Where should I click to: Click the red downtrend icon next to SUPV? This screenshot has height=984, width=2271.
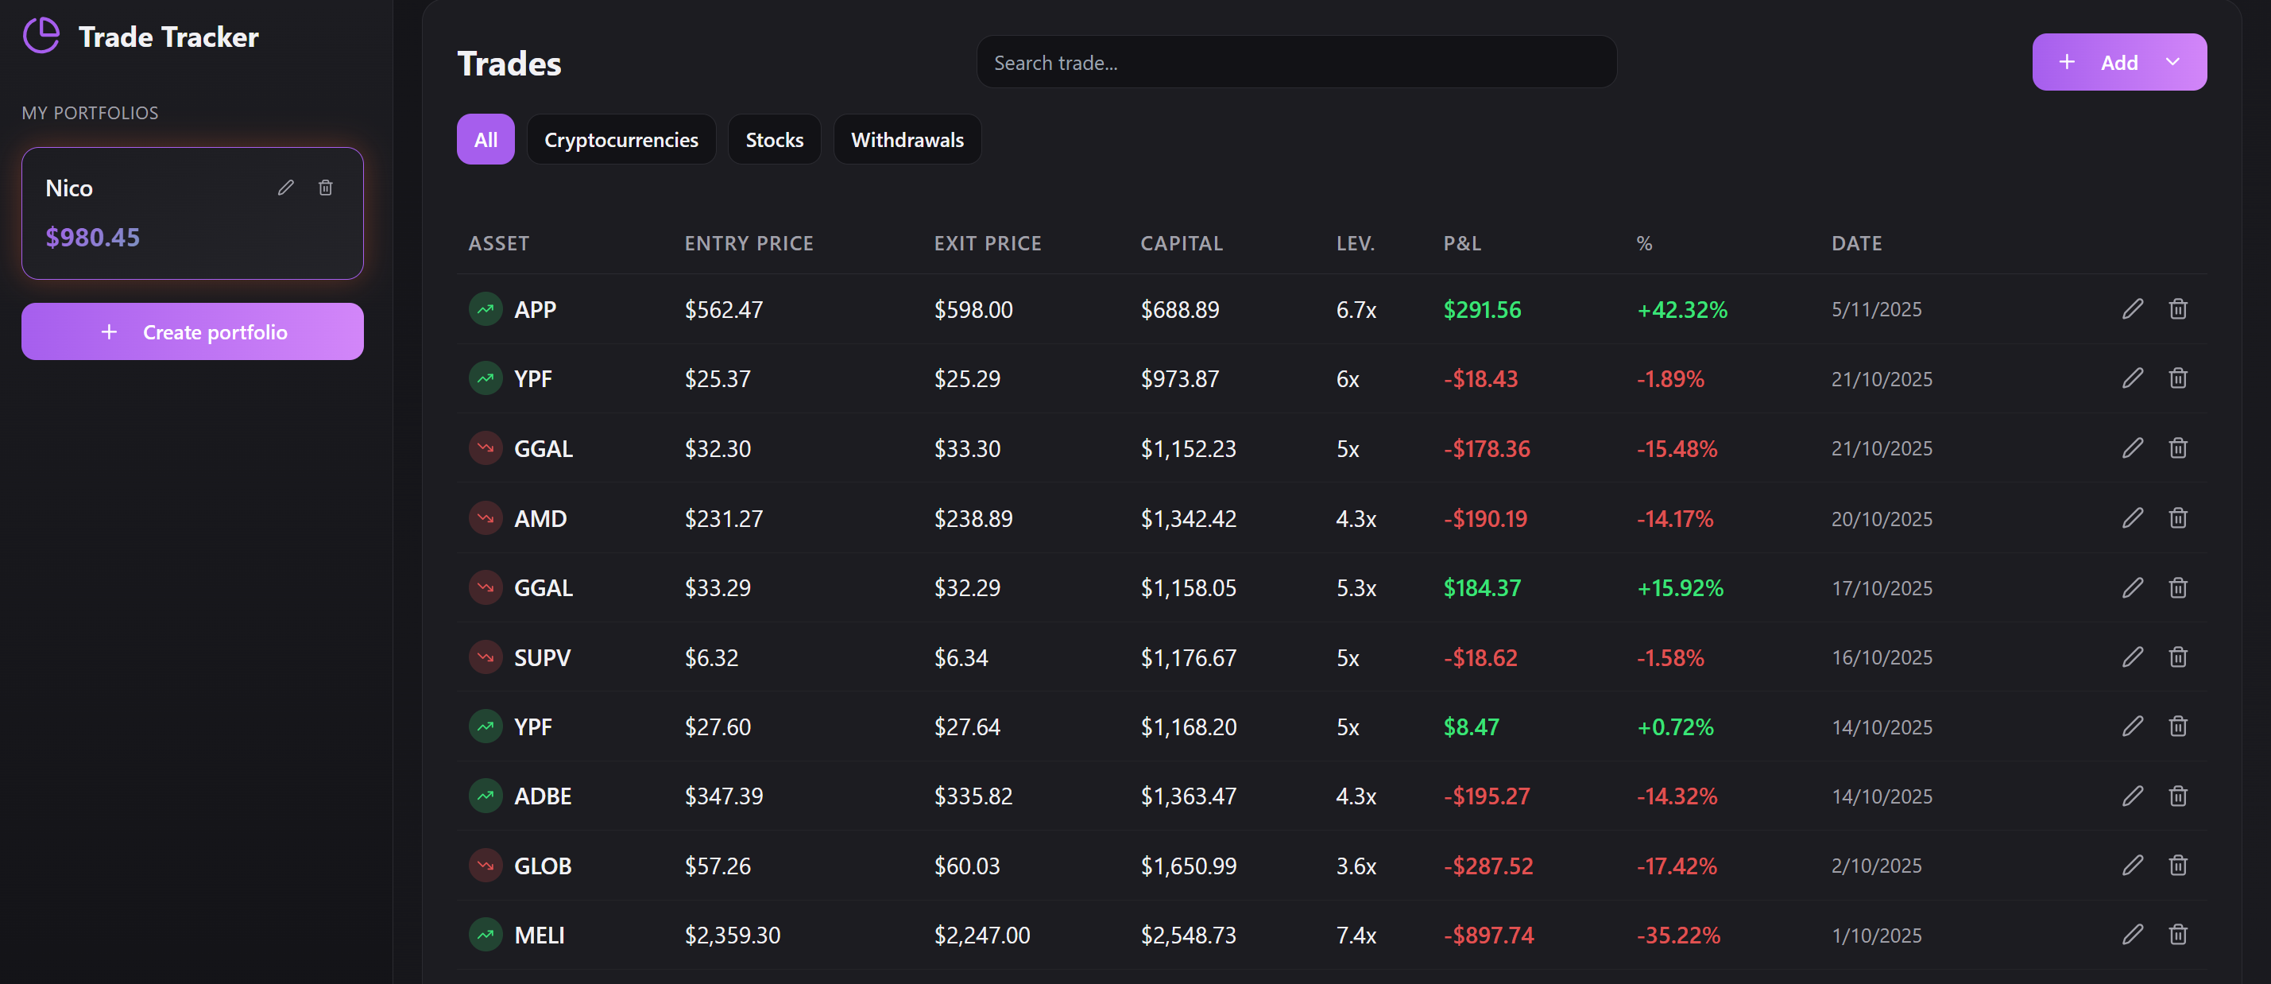(484, 656)
